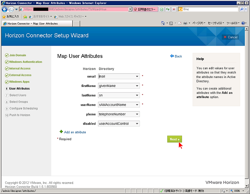Open the Favorites star button
250x194 pixels.
coord(10,16)
